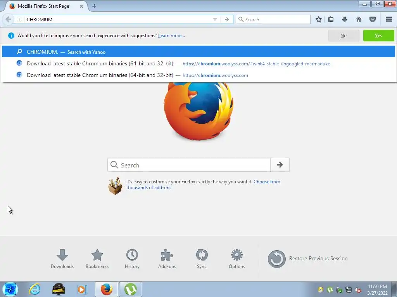Open the hamburger menu
397x297 pixels.
389,19
